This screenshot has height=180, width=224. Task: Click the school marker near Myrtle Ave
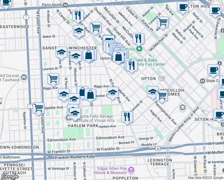pos(113,92)
